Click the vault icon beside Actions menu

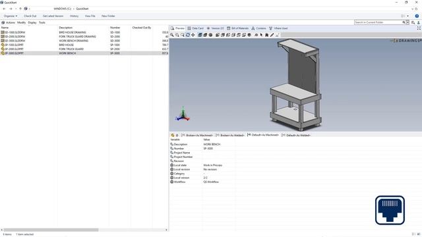3,22
